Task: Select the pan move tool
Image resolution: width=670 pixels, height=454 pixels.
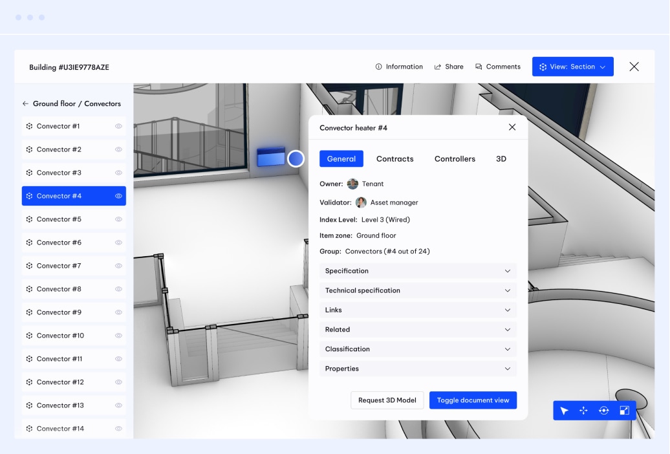Action: 584,411
